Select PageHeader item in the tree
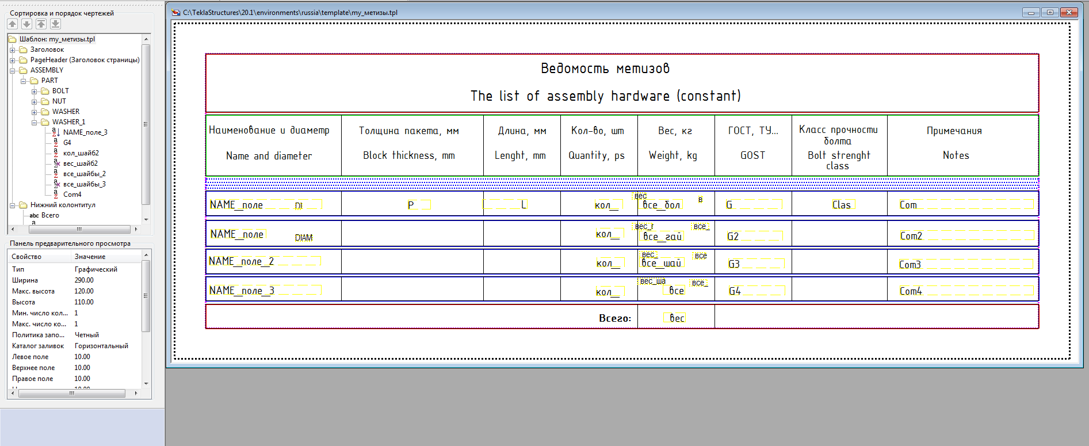Image resolution: width=1089 pixels, height=446 pixels. (x=85, y=60)
